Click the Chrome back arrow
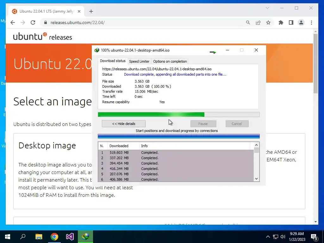The width and height of the screenshot is (324, 243). [13, 22]
